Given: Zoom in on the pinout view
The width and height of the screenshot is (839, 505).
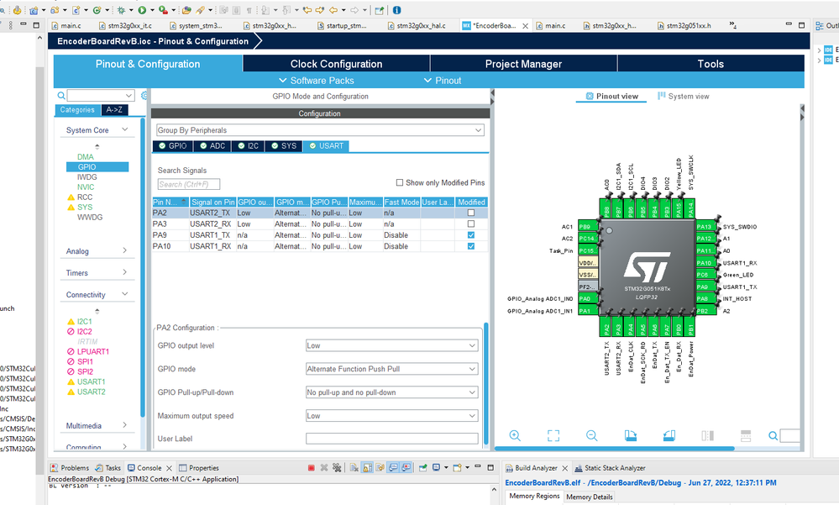Looking at the screenshot, I should coord(515,435).
